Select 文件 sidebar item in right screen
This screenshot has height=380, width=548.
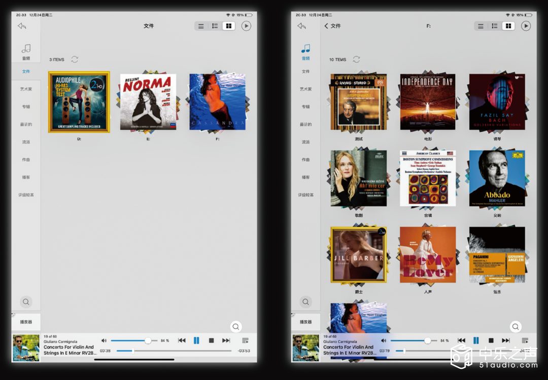pos(306,71)
